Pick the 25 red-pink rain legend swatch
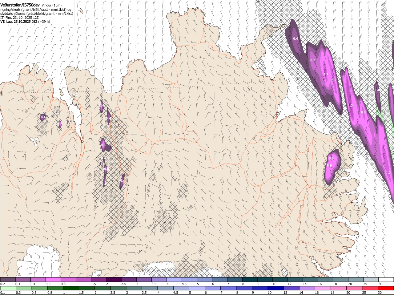394x295 pixels. click(369, 288)
